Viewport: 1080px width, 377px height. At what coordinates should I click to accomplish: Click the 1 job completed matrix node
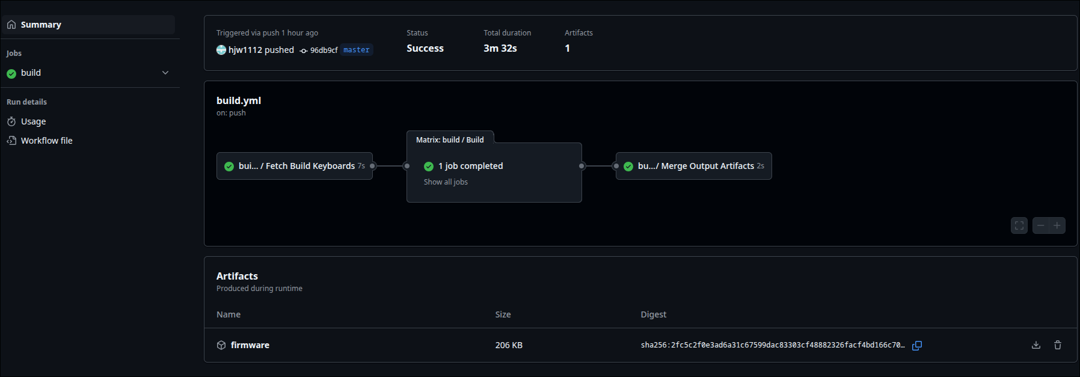(x=470, y=166)
